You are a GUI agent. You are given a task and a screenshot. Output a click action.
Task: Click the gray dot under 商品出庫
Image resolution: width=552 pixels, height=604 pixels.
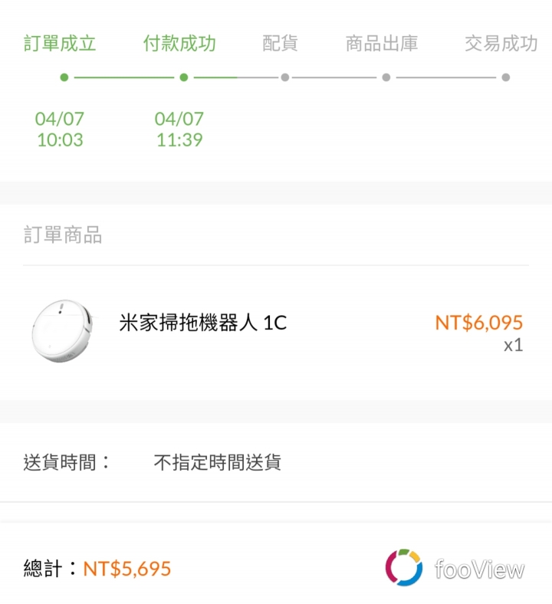click(386, 77)
